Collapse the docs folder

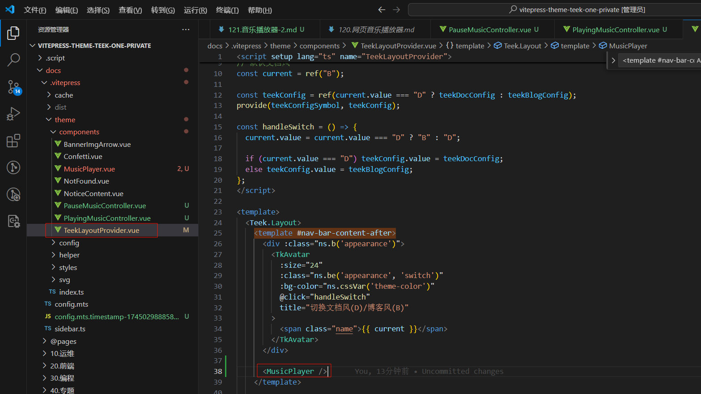(40, 70)
